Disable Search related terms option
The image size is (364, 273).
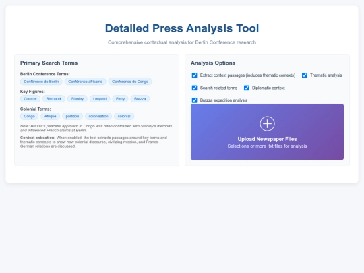[194, 88]
